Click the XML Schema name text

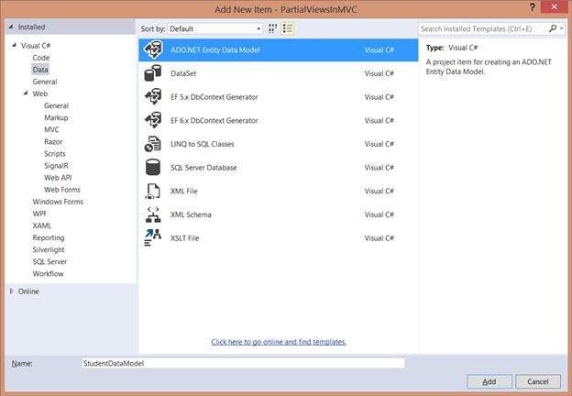click(x=191, y=214)
